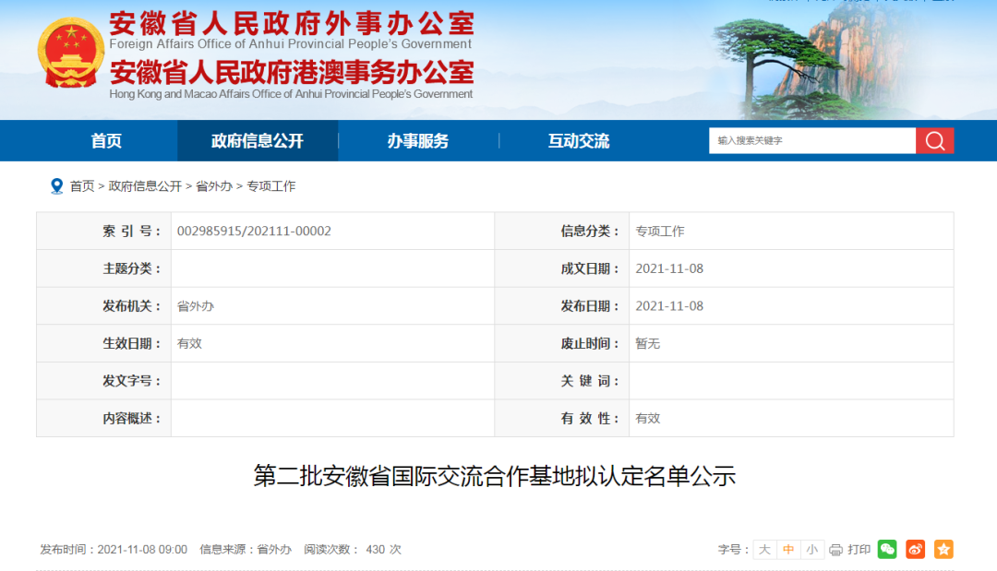Share article via orange Weibo icon
The height and width of the screenshot is (571, 997).
[x=915, y=550]
